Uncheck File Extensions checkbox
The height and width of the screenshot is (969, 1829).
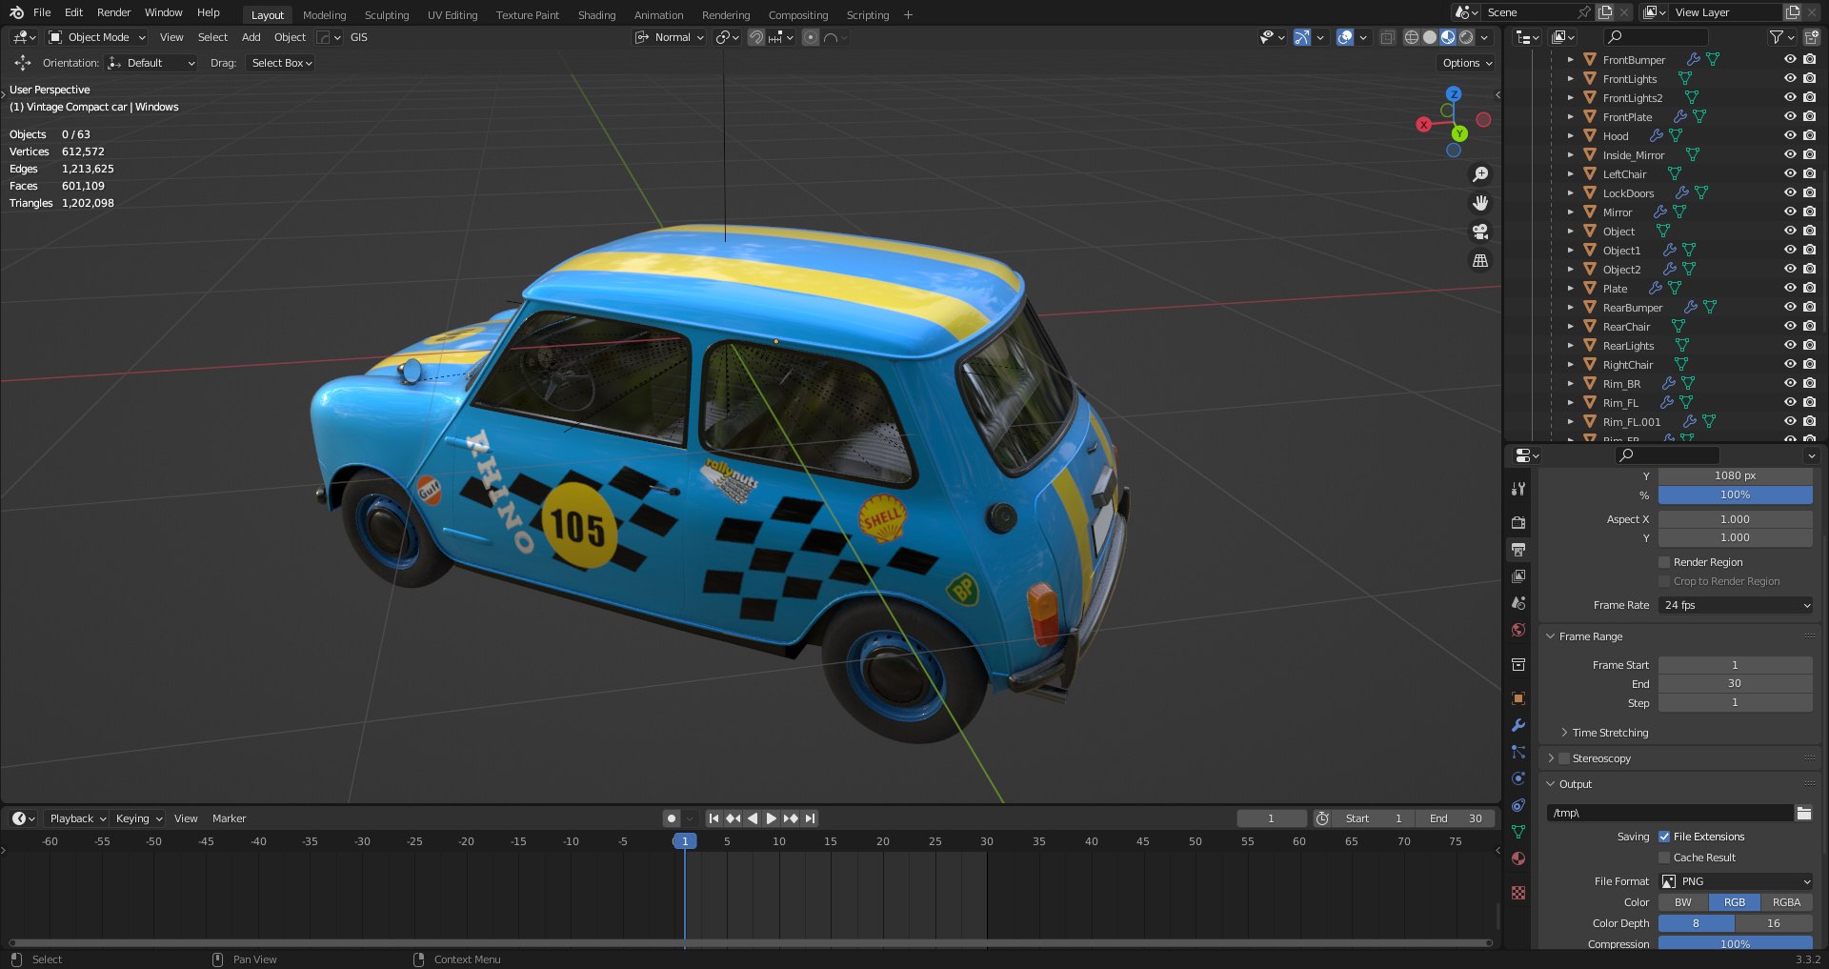point(1664,837)
